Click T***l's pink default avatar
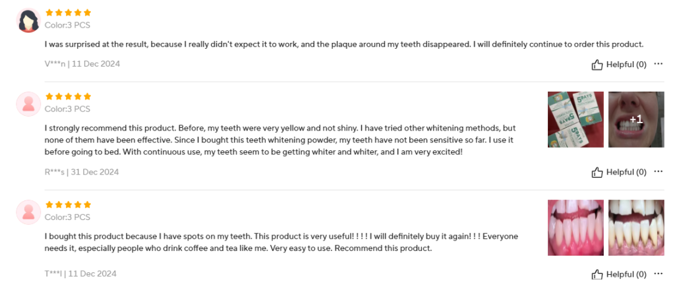This screenshot has height=286, width=675. (28, 212)
